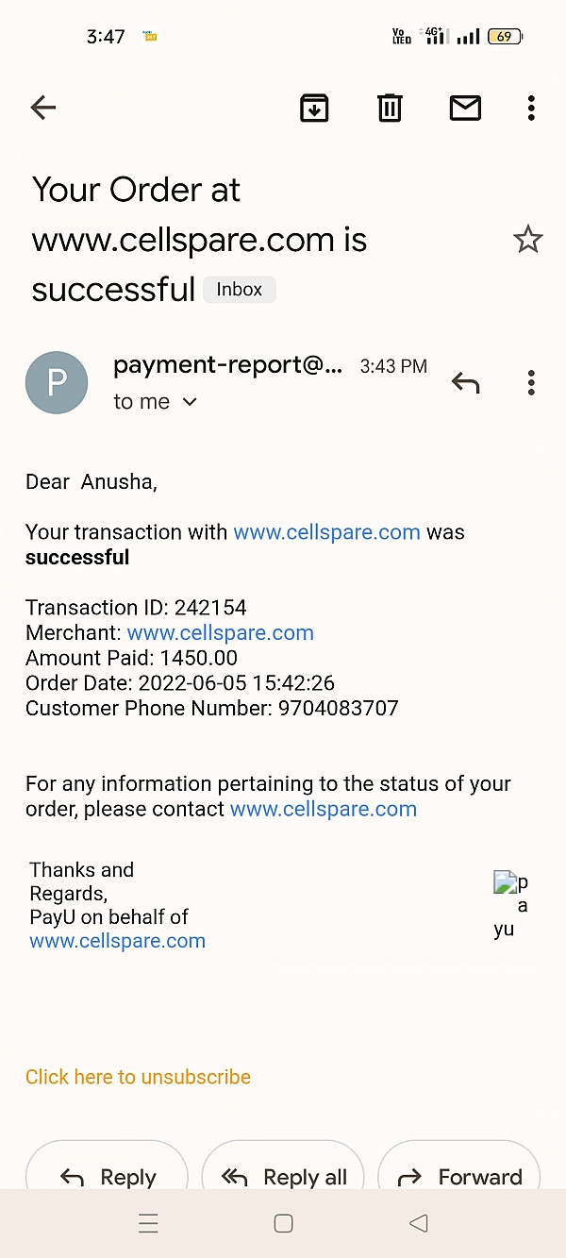
Task: Open www.cellspare.com link in transaction sentence
Action: (326, 532)
